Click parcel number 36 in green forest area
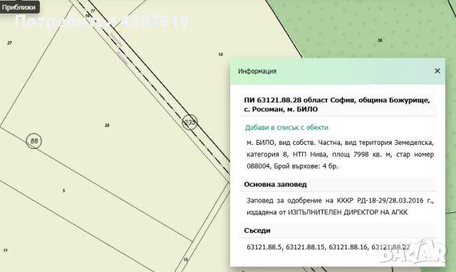Viewport: 456px width, 272px height. point(380,40)
